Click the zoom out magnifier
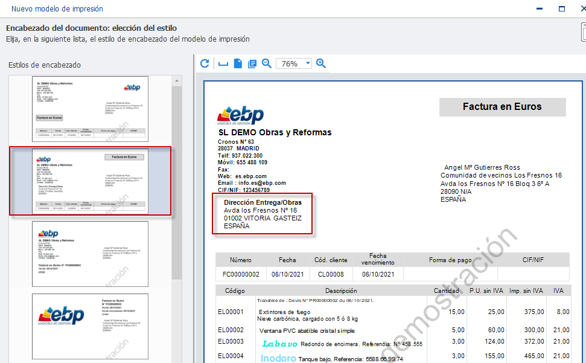Image resolution: width=586 pixels, height=363 pixels. [267, 63]
